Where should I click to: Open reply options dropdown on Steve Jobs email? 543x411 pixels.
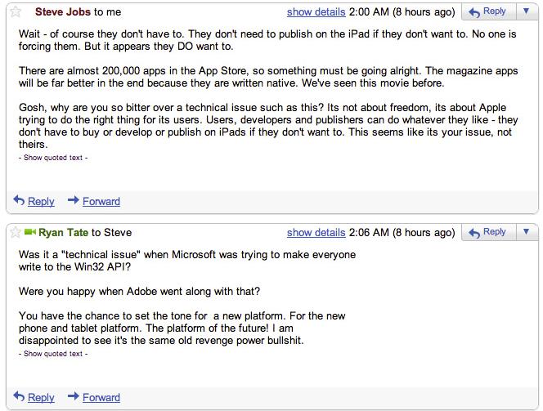tap(525, 12)
